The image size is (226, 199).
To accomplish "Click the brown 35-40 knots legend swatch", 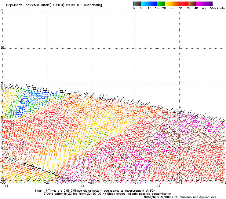I will (x=192, y=4).
